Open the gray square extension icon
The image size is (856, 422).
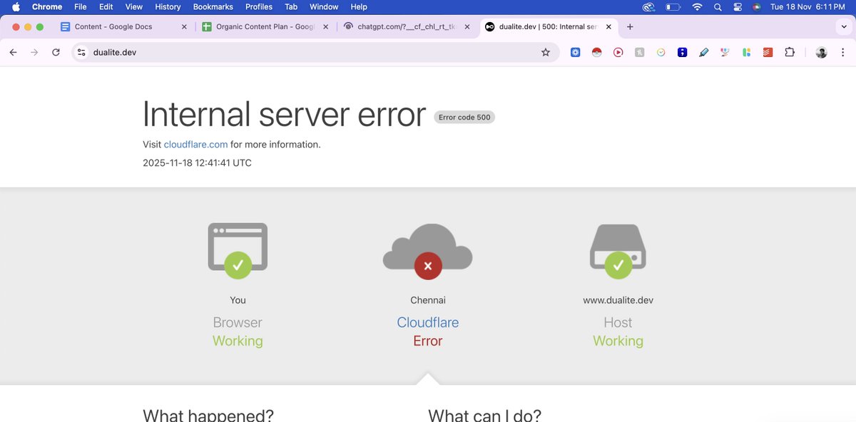[x=640, y=52]
